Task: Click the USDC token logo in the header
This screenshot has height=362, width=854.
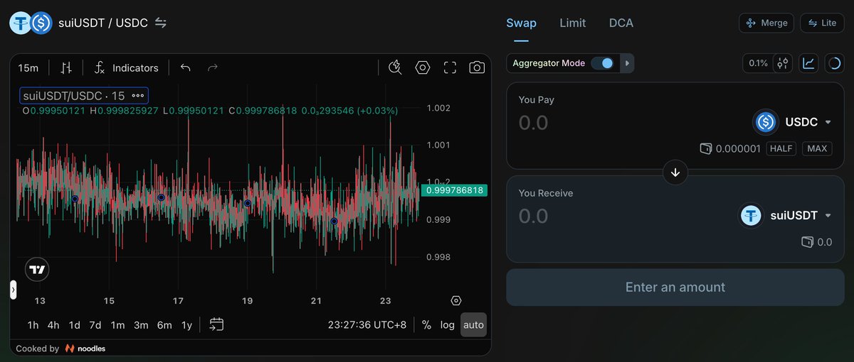Action: pos(41,23)
